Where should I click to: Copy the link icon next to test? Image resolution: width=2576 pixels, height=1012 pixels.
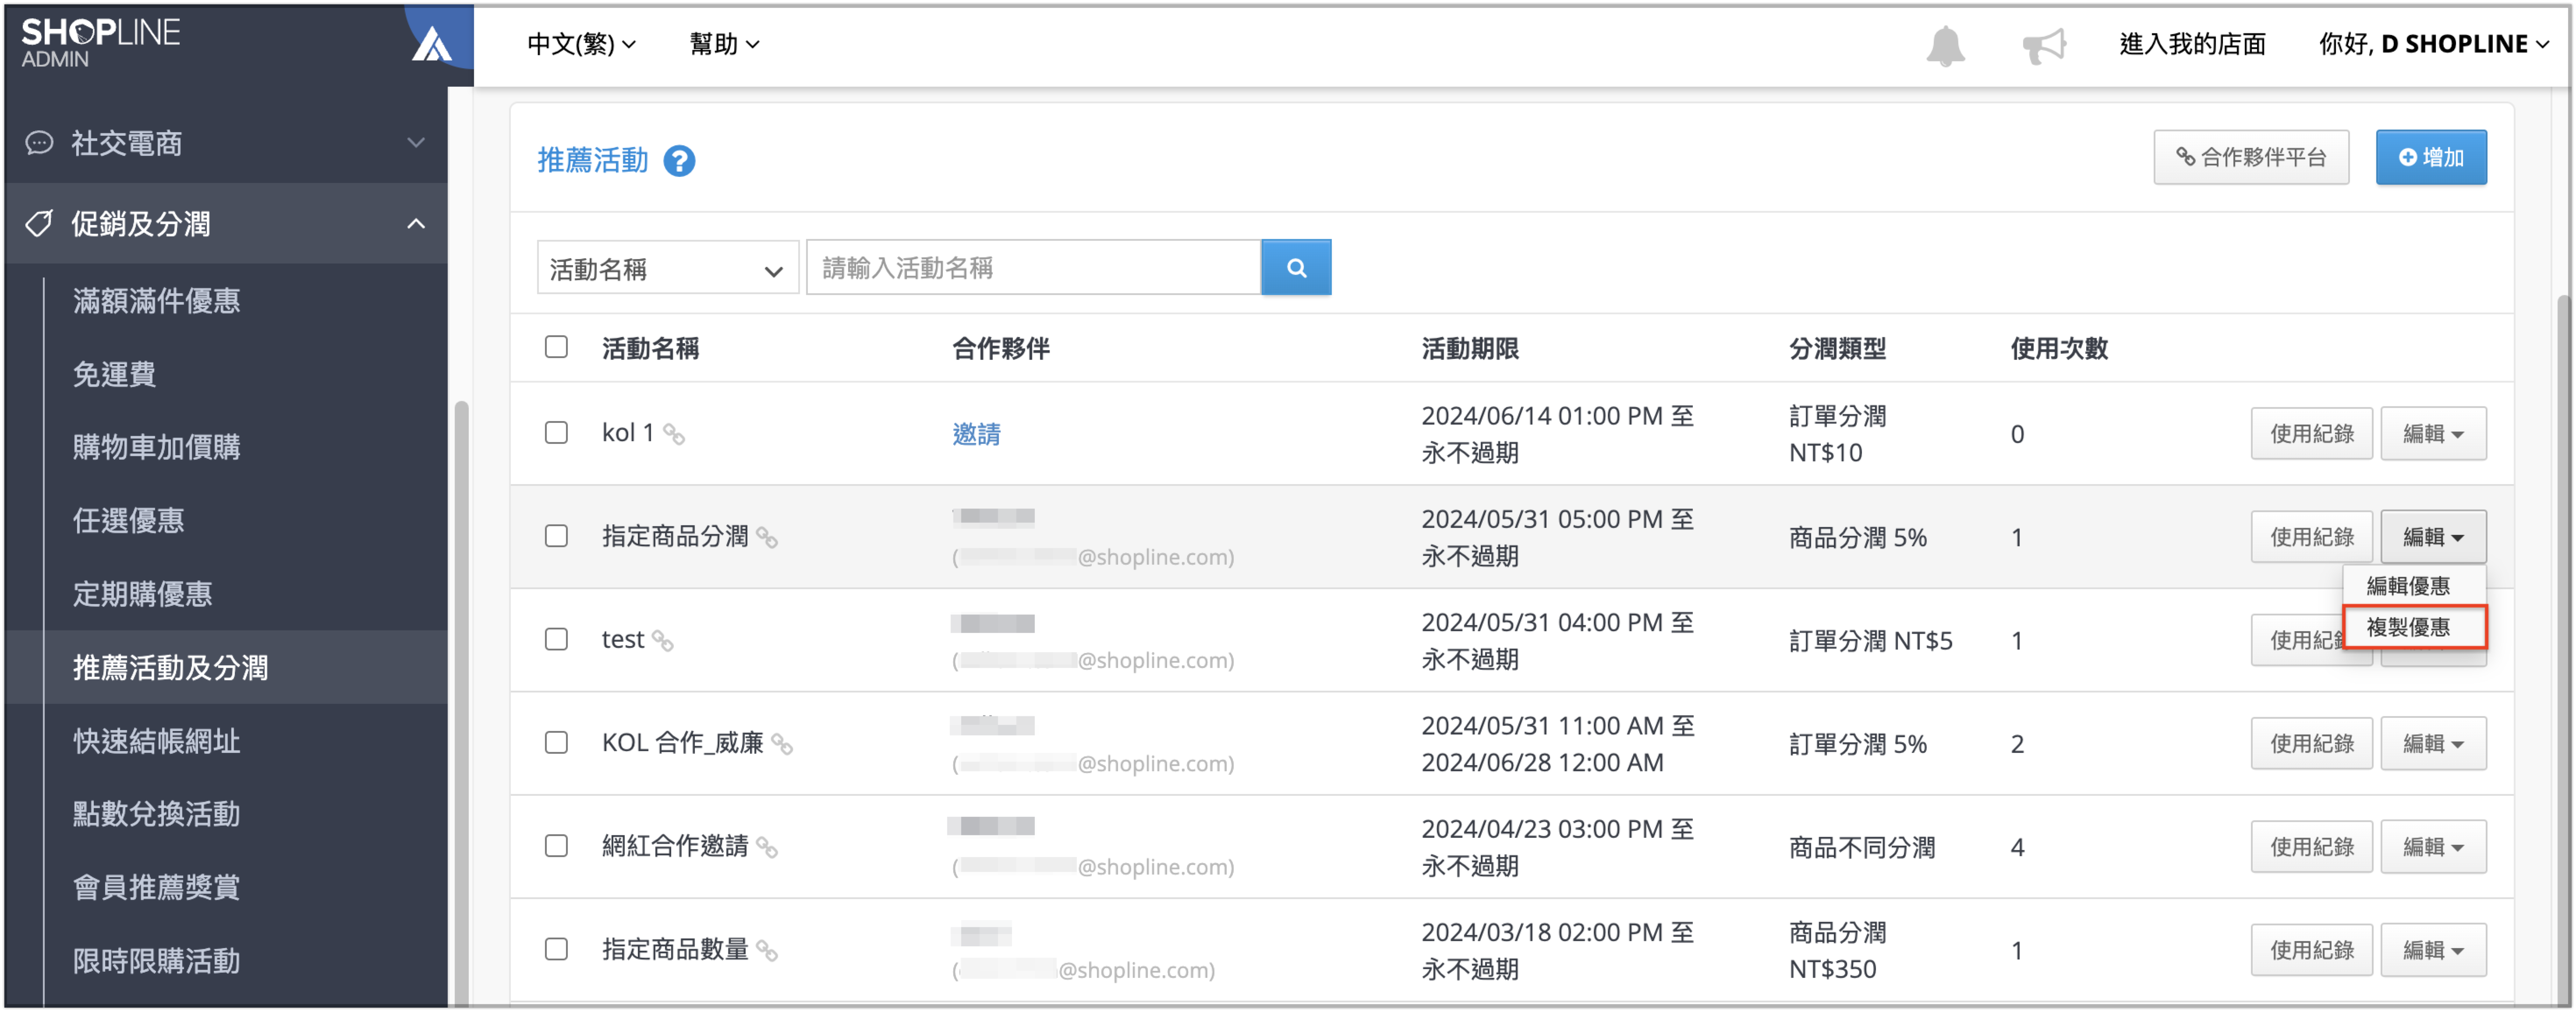[x=662, y=640]
